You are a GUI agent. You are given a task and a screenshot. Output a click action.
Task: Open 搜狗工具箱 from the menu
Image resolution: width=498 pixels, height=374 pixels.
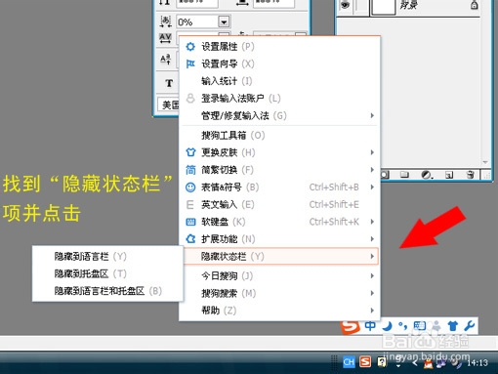pyautogui.click(x=280, y=135)
